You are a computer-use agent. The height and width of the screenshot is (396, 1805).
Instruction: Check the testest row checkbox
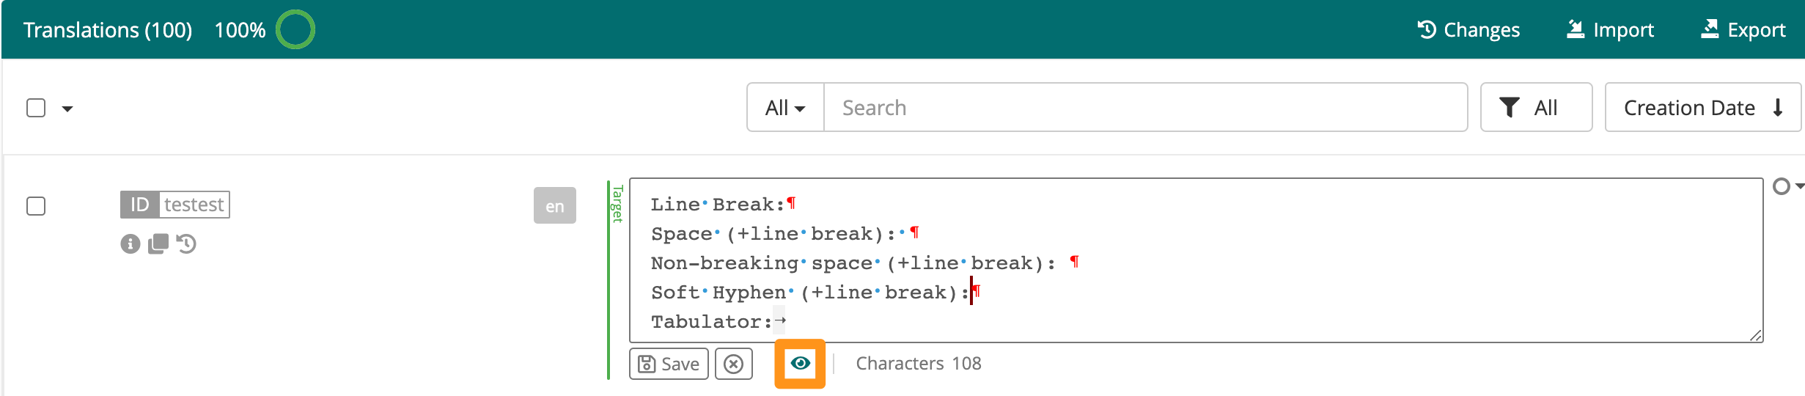tap(36, 206)
